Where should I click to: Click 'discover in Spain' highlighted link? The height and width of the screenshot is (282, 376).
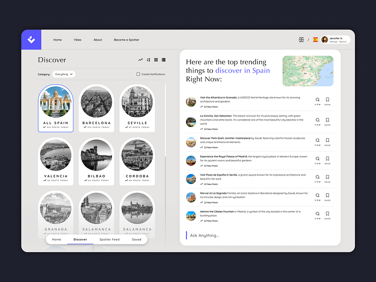pos(242,70)
